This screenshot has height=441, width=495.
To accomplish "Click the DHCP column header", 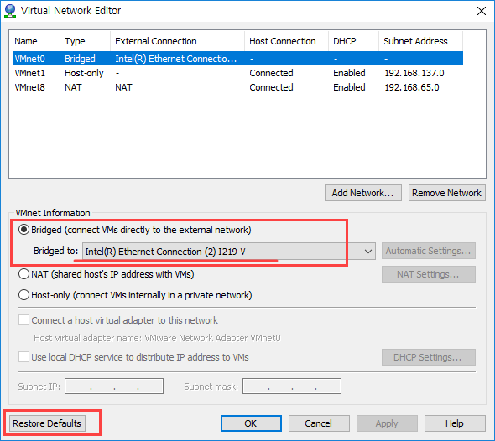I will coord(353,41).
